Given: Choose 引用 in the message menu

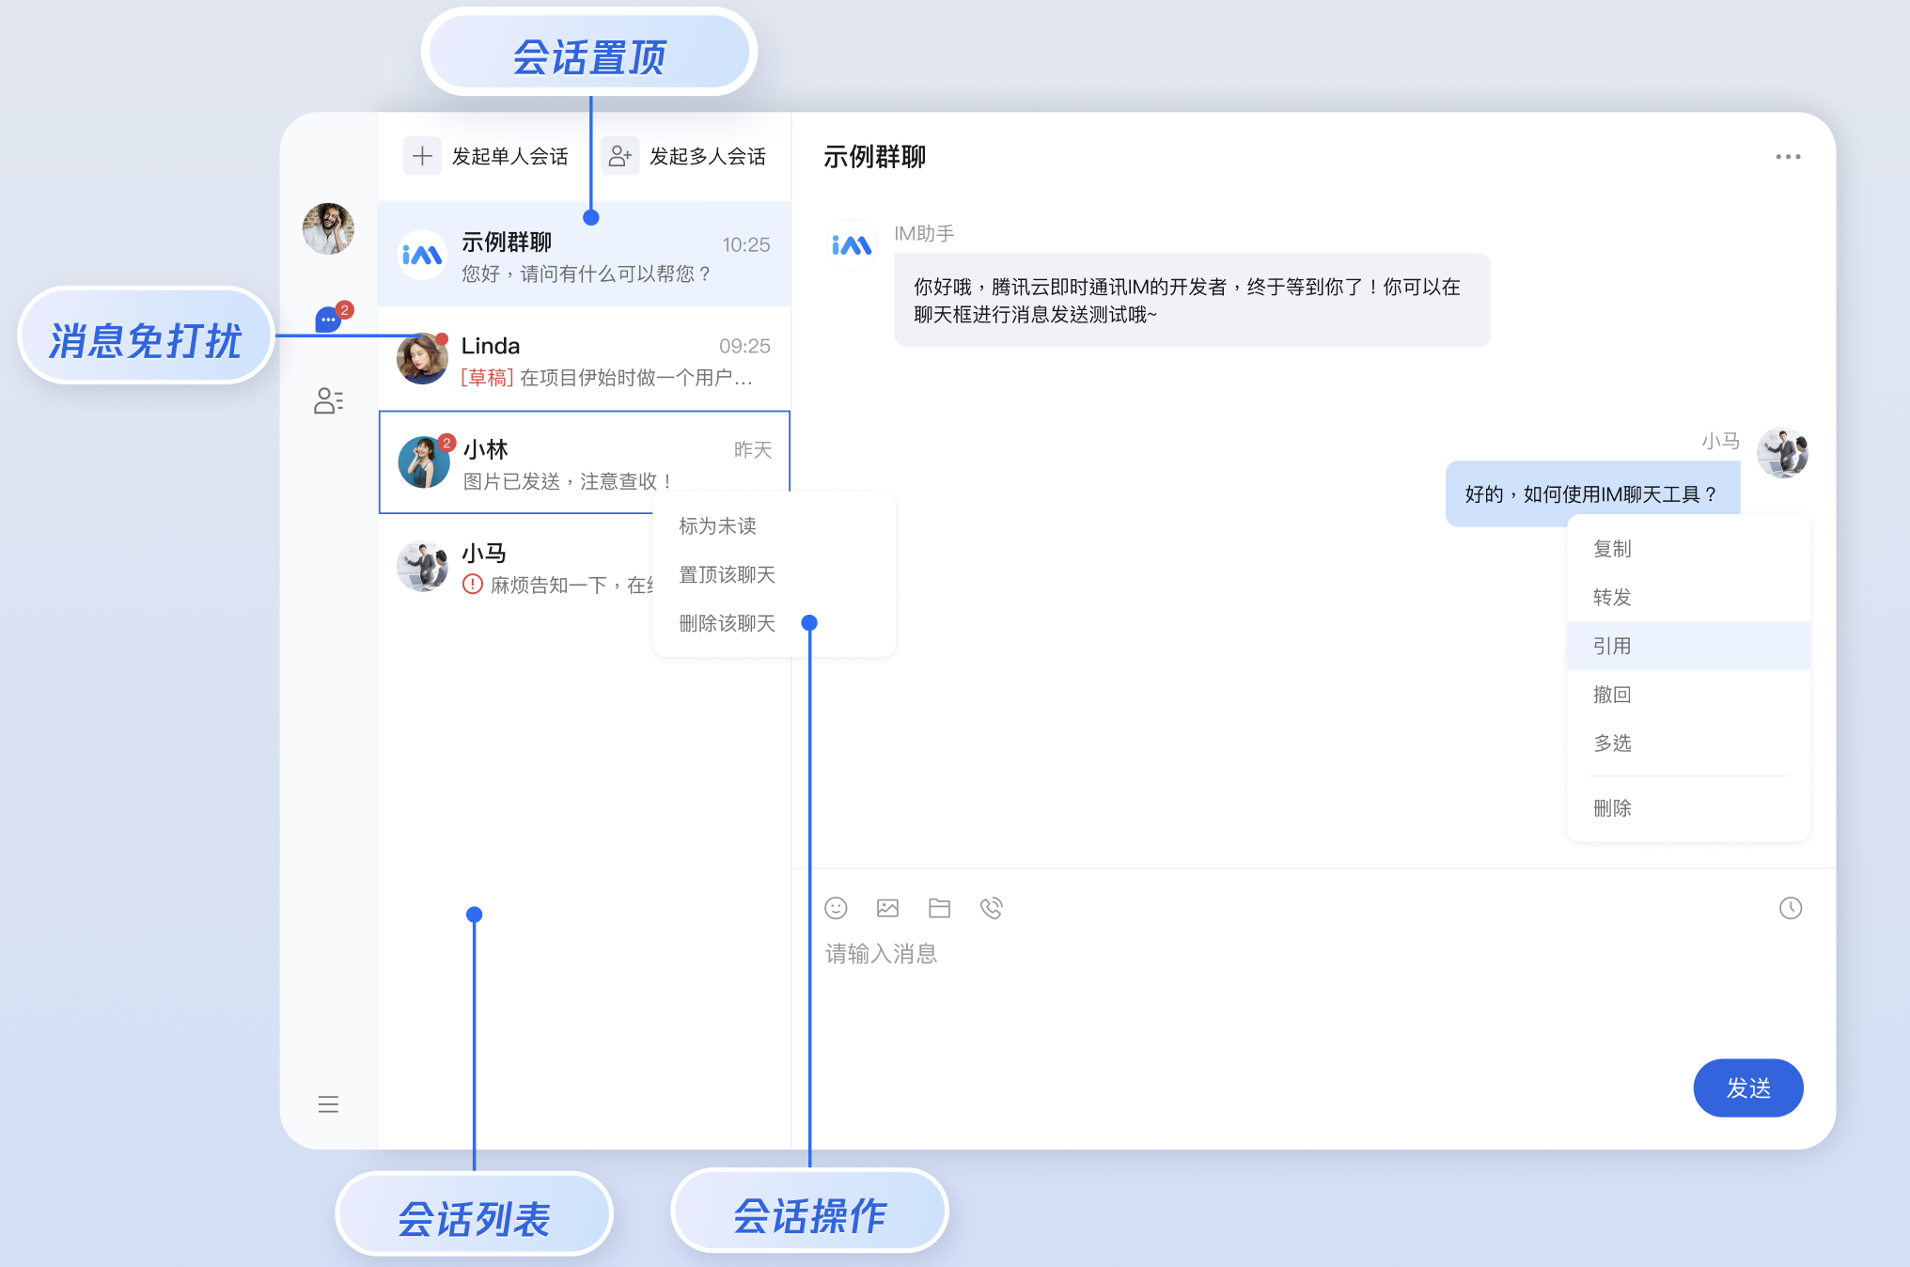Looking at the screenshot, I should tap(1612, 647).
